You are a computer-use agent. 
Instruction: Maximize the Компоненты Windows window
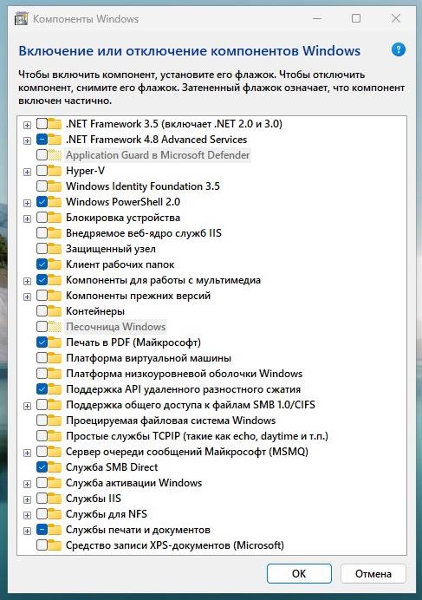coord(356,18)
